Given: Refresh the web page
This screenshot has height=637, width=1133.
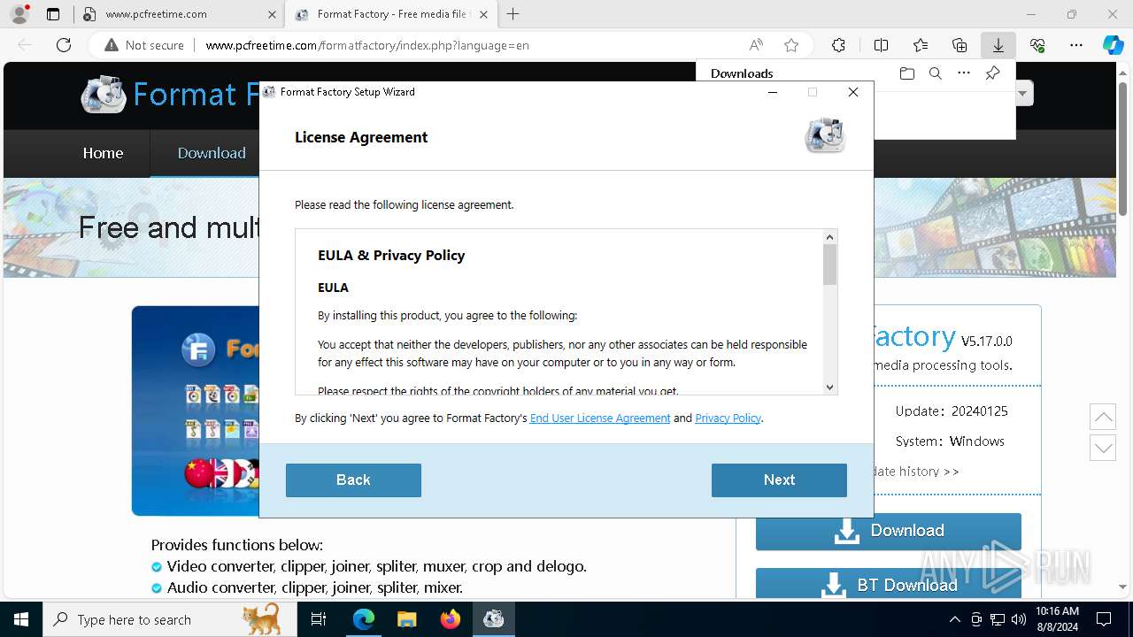Looking at the screenshot, I should 64,45.
